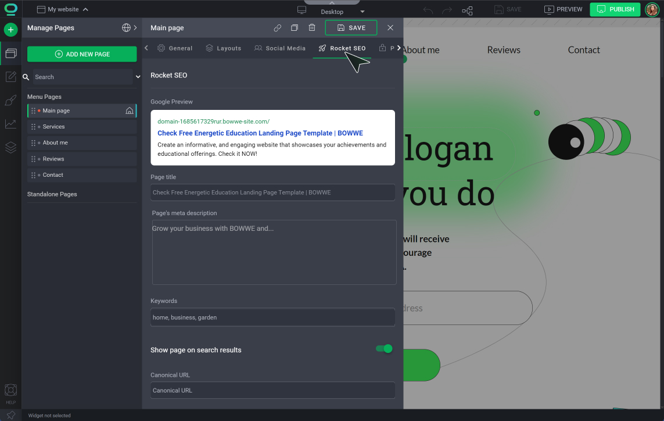
Task: Click the Page's meta description textarea
Action: [x=274, y=252]
